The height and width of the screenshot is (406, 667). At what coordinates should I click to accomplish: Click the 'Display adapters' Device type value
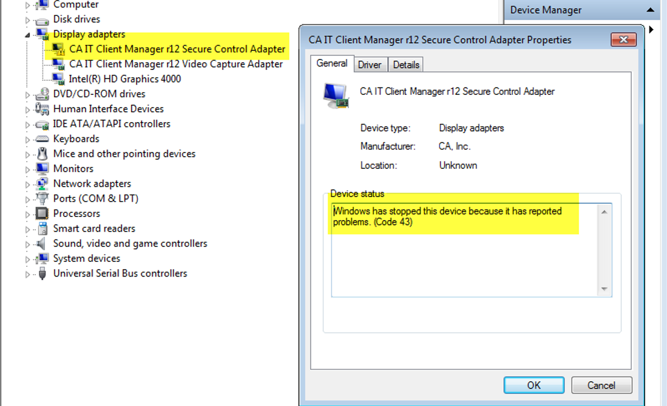pyautogui.click(x=472, y=128)
